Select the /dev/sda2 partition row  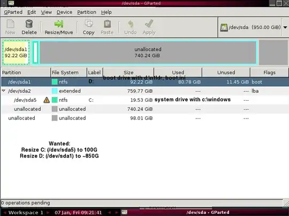(x=144, y=91)
